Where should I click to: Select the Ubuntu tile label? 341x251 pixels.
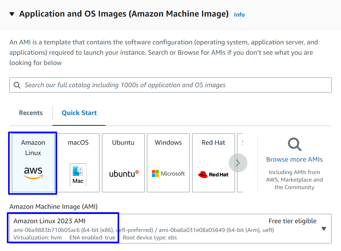(x=123, y=143)
